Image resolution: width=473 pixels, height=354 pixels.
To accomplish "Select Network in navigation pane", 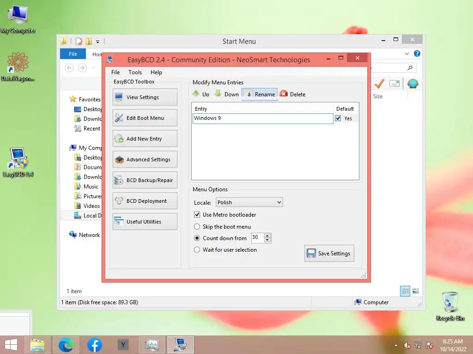I will tap(89, 235).
